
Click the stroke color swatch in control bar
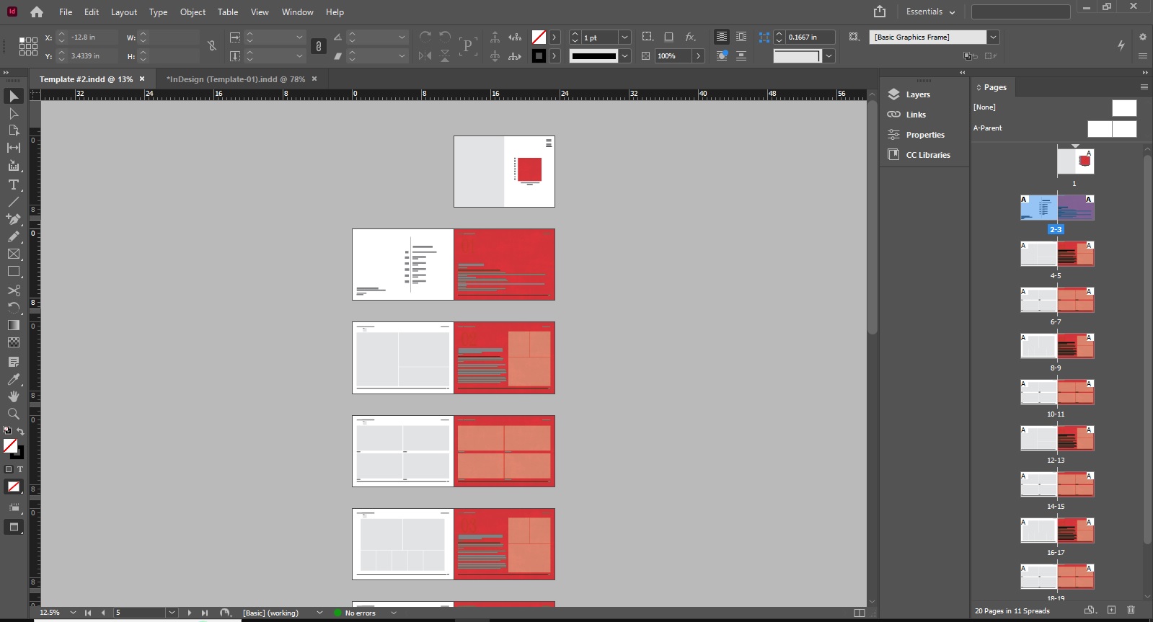coord(539,55)
